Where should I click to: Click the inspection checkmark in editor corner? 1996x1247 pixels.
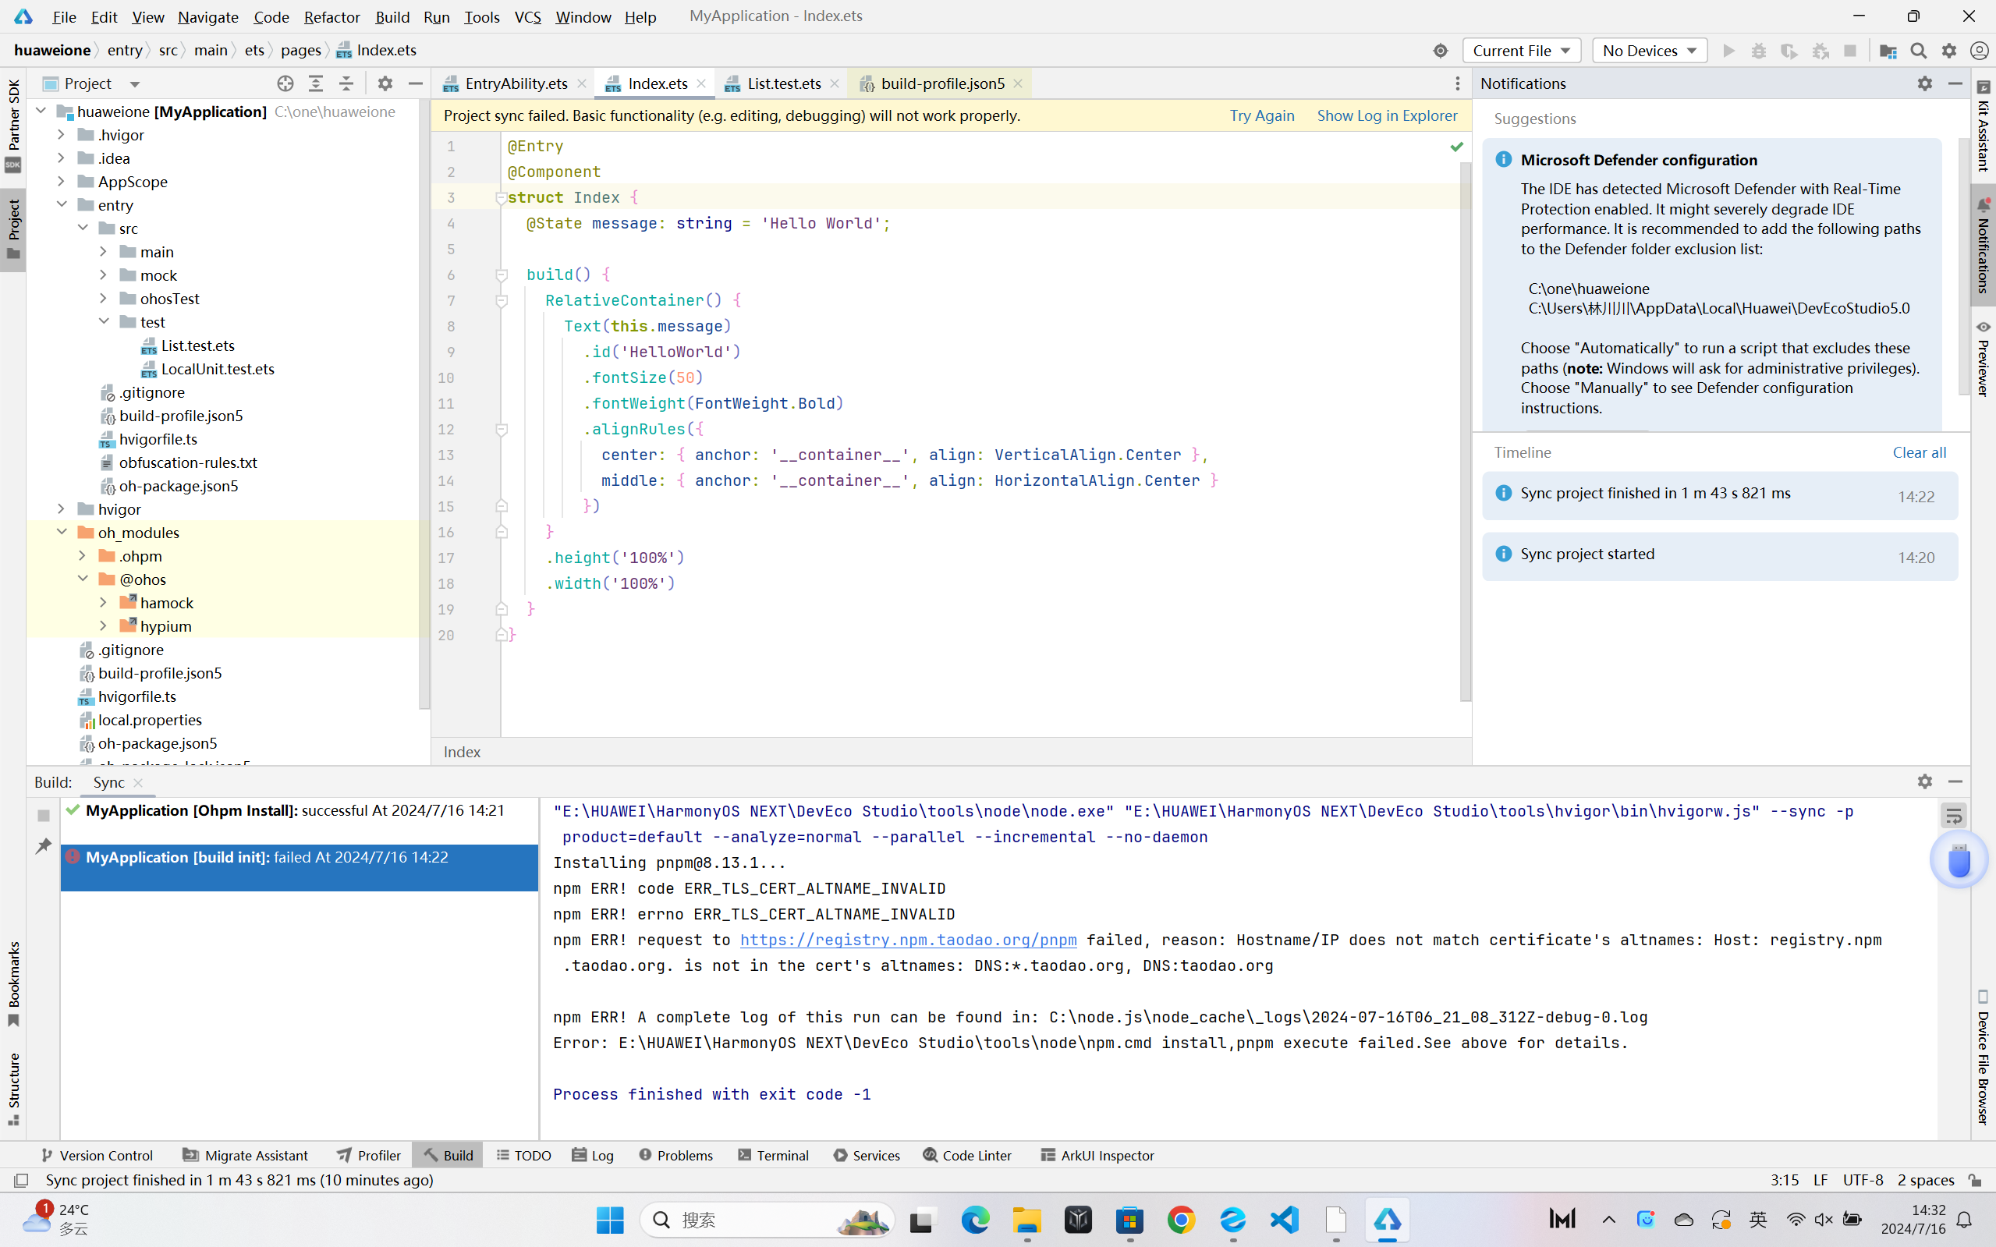[x=1456, y=147]
